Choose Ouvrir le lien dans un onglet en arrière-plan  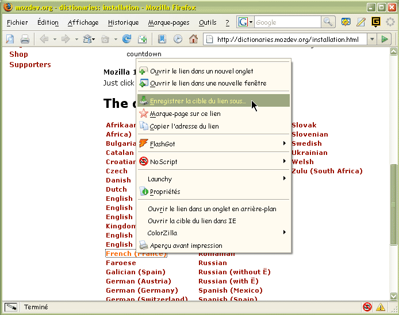click(x=213, y=209)
